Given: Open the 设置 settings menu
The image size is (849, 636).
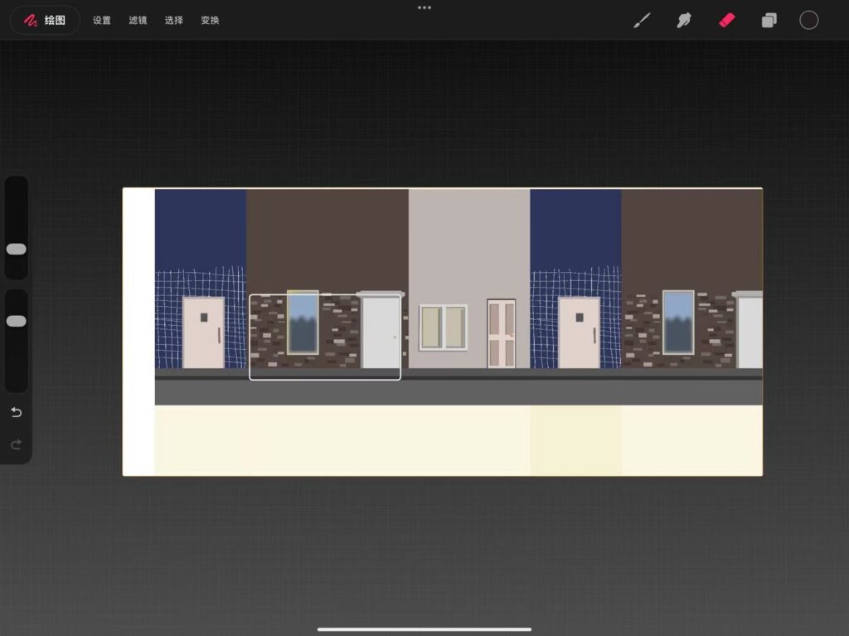Looking at the screenshot, I should pyautogui.click(x=102, y=21).
